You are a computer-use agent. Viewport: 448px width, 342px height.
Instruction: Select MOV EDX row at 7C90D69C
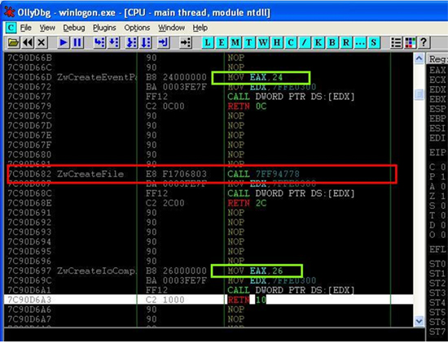click(x=209, y=280)
